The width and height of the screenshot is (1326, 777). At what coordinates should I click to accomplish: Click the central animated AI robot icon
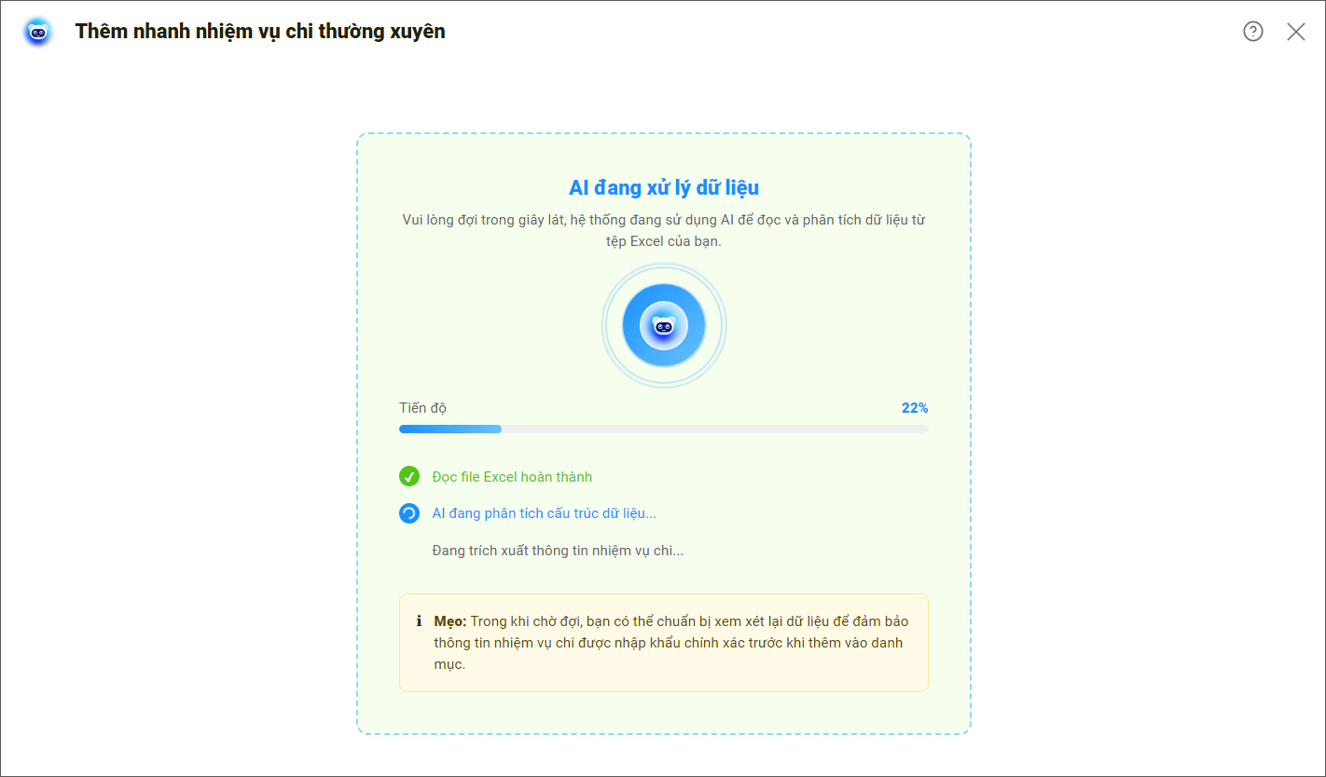(x=663, y=326)
